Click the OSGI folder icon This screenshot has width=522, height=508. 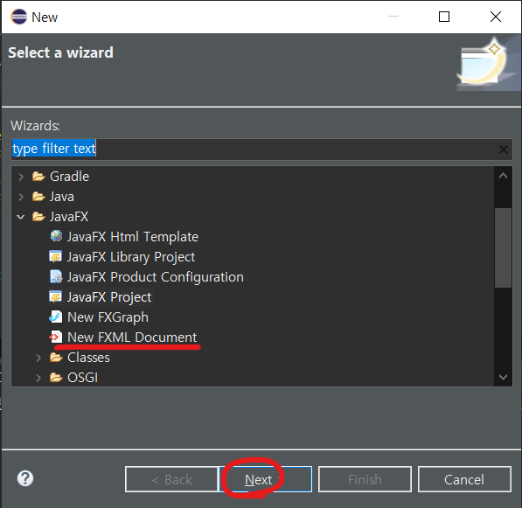click(x=56, y=378)
